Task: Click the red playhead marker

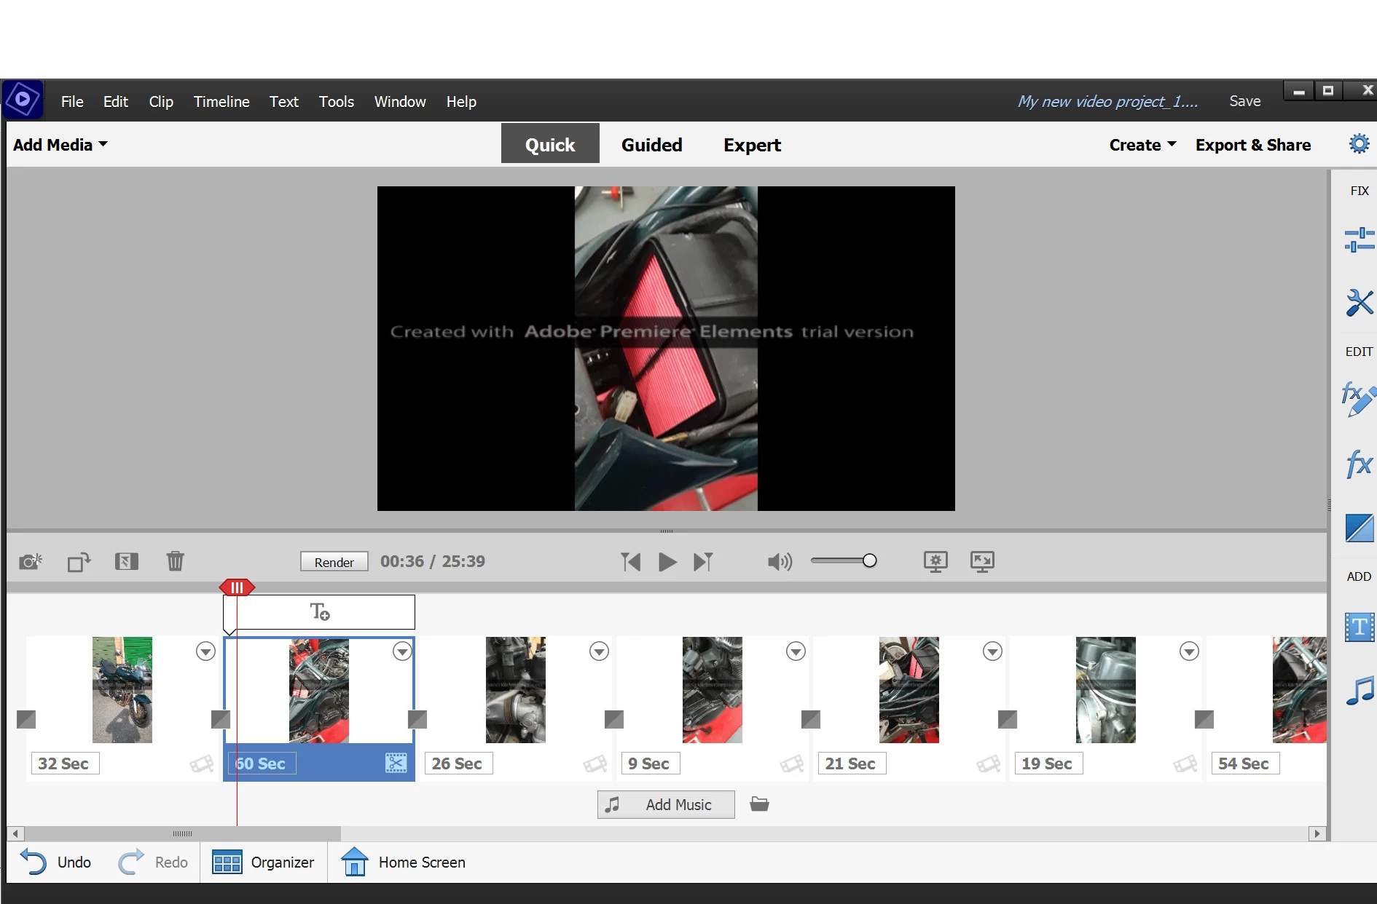Action: (237, 587)
